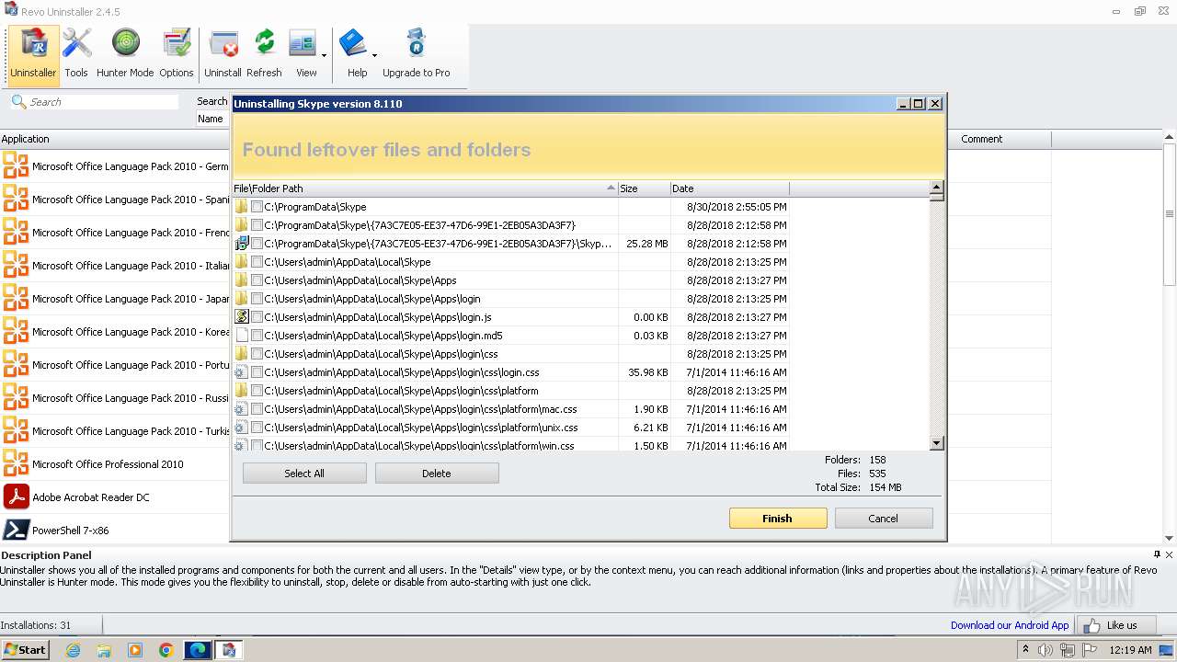Click the Action Center flag tray icon
The height and width of the screenshot is (662, 1177).
1091,650
